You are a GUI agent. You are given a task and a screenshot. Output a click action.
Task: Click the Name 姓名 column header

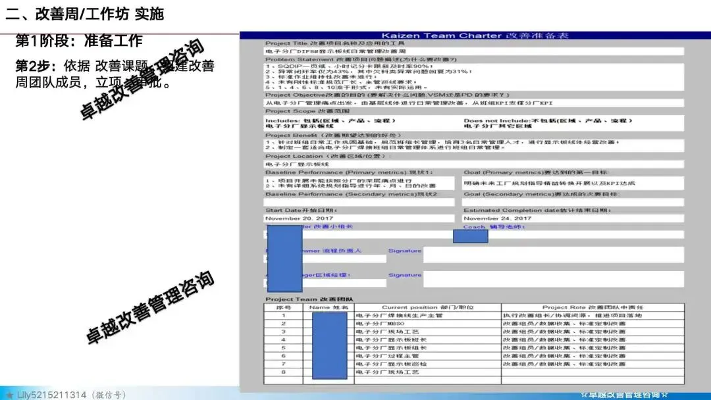pos(329,308)
